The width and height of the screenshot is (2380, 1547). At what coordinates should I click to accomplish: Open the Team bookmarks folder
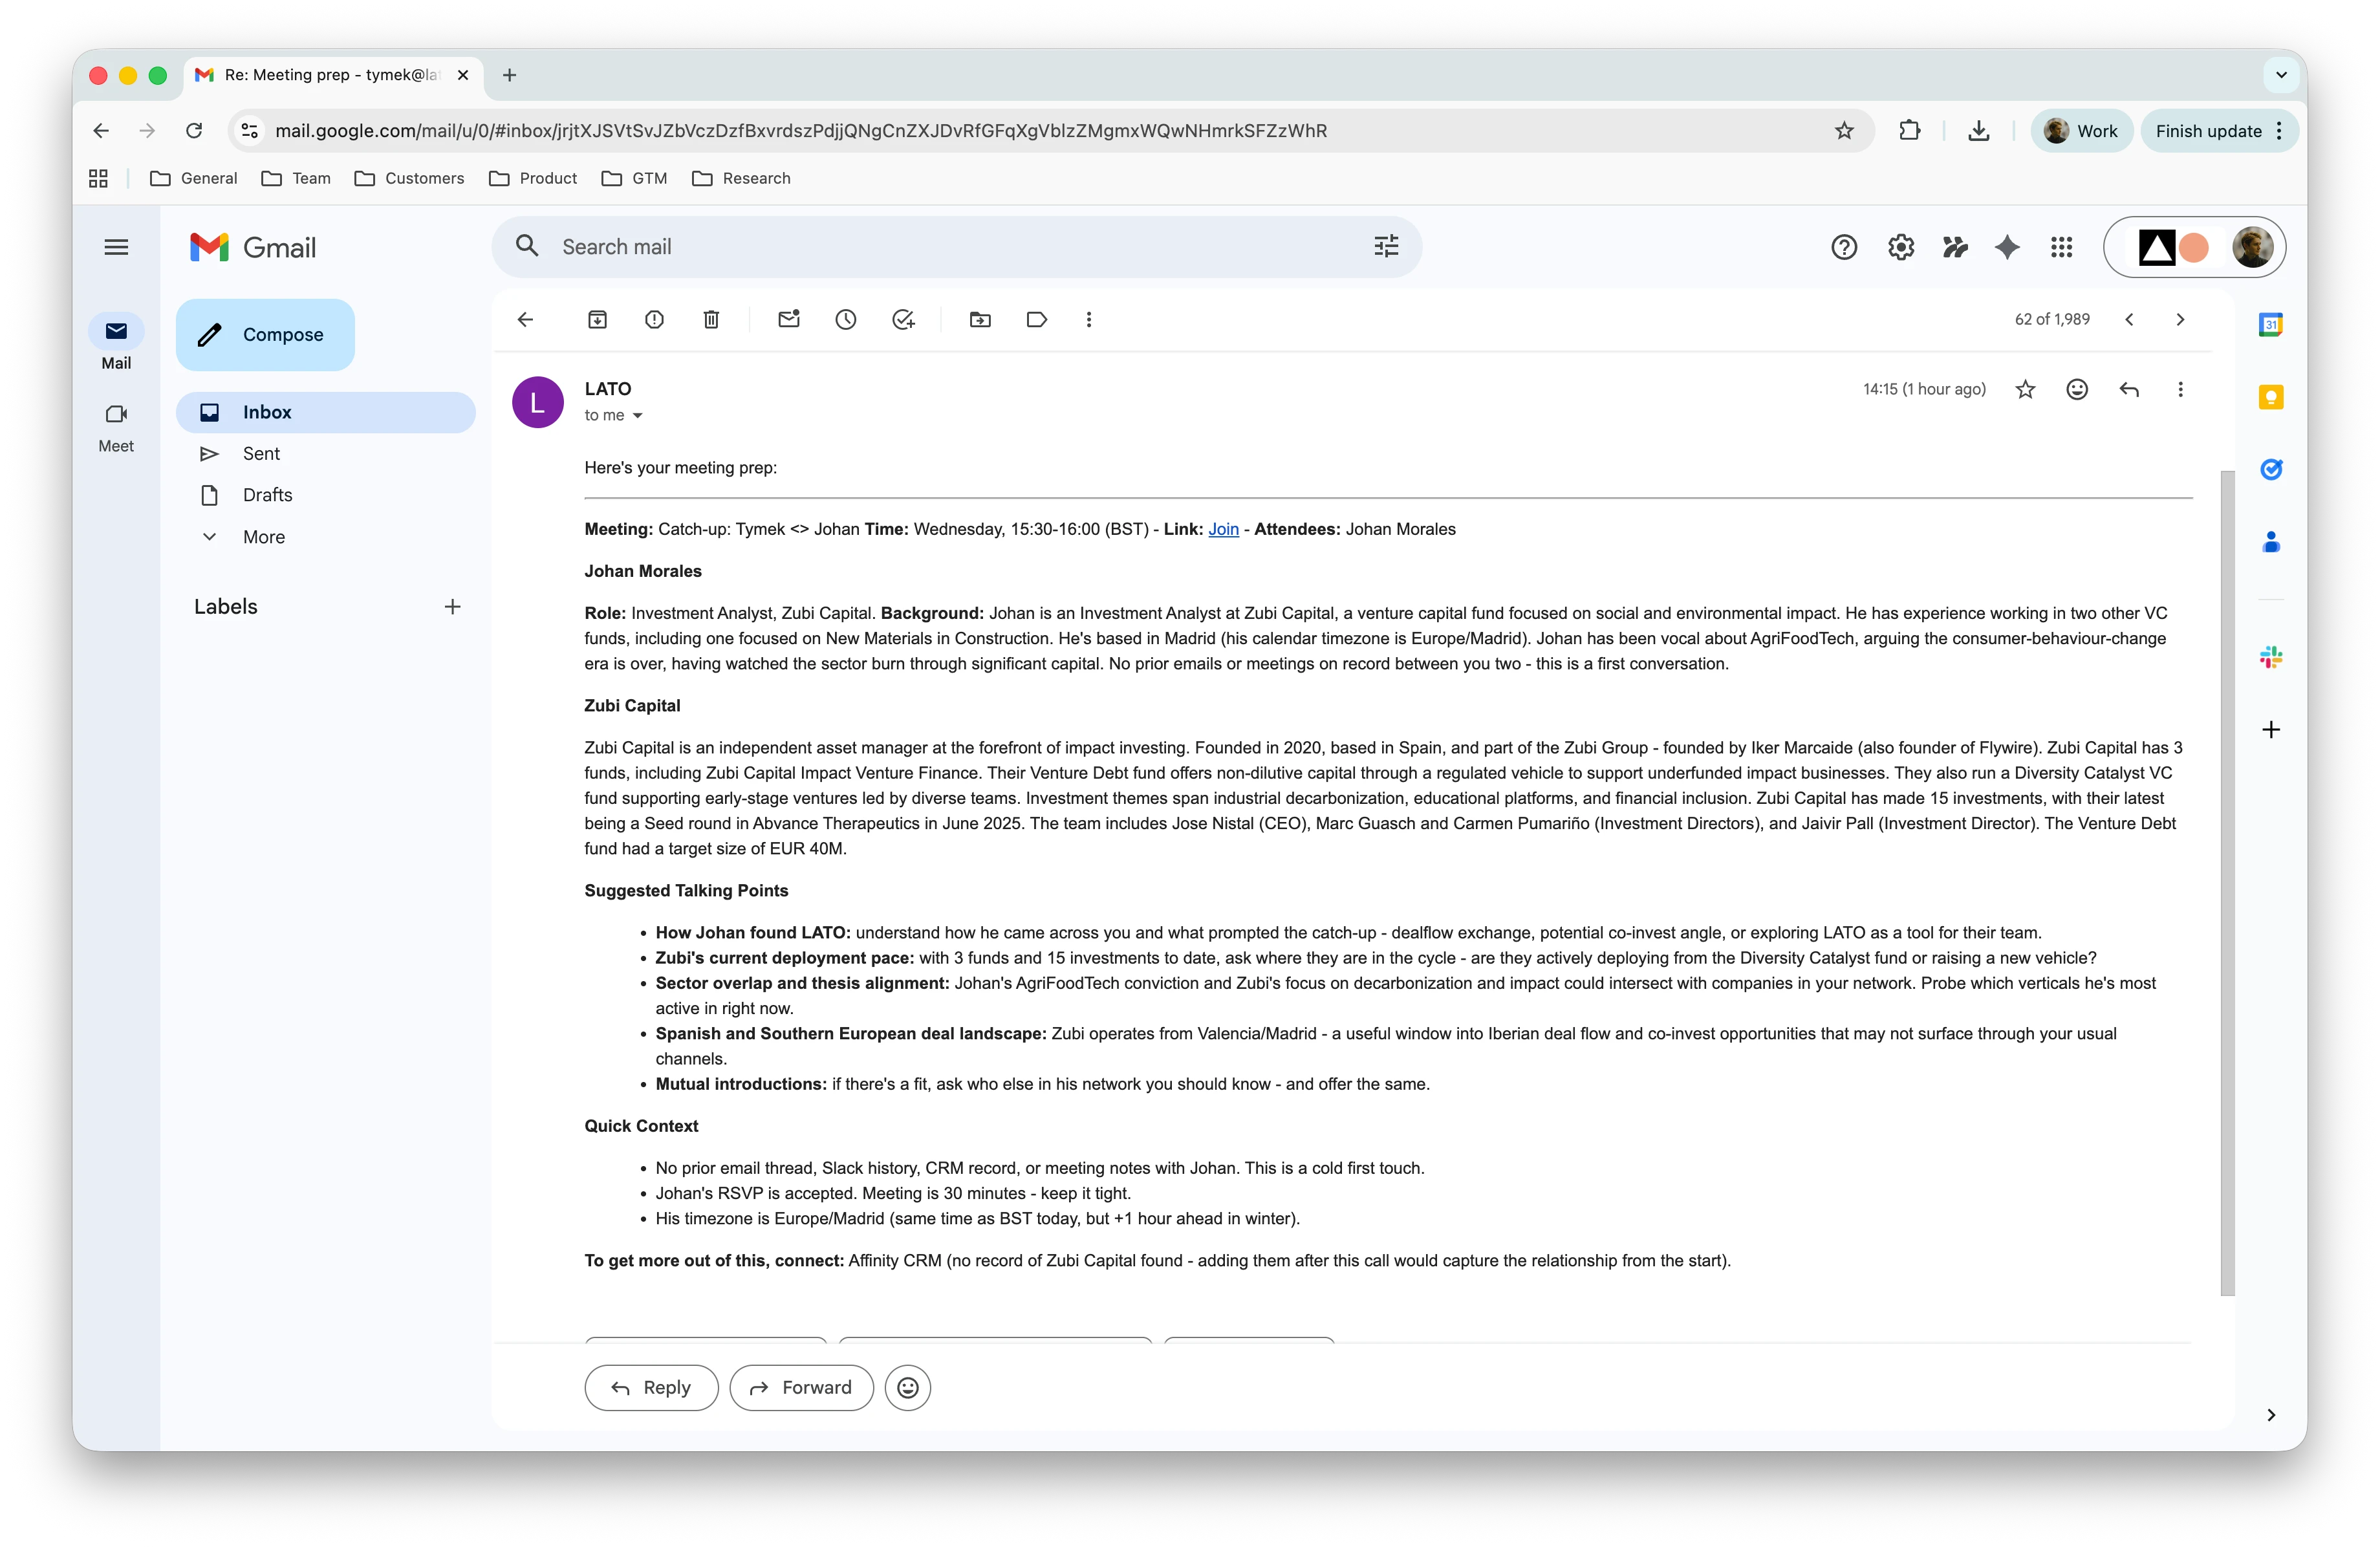(x=295, y=178)
